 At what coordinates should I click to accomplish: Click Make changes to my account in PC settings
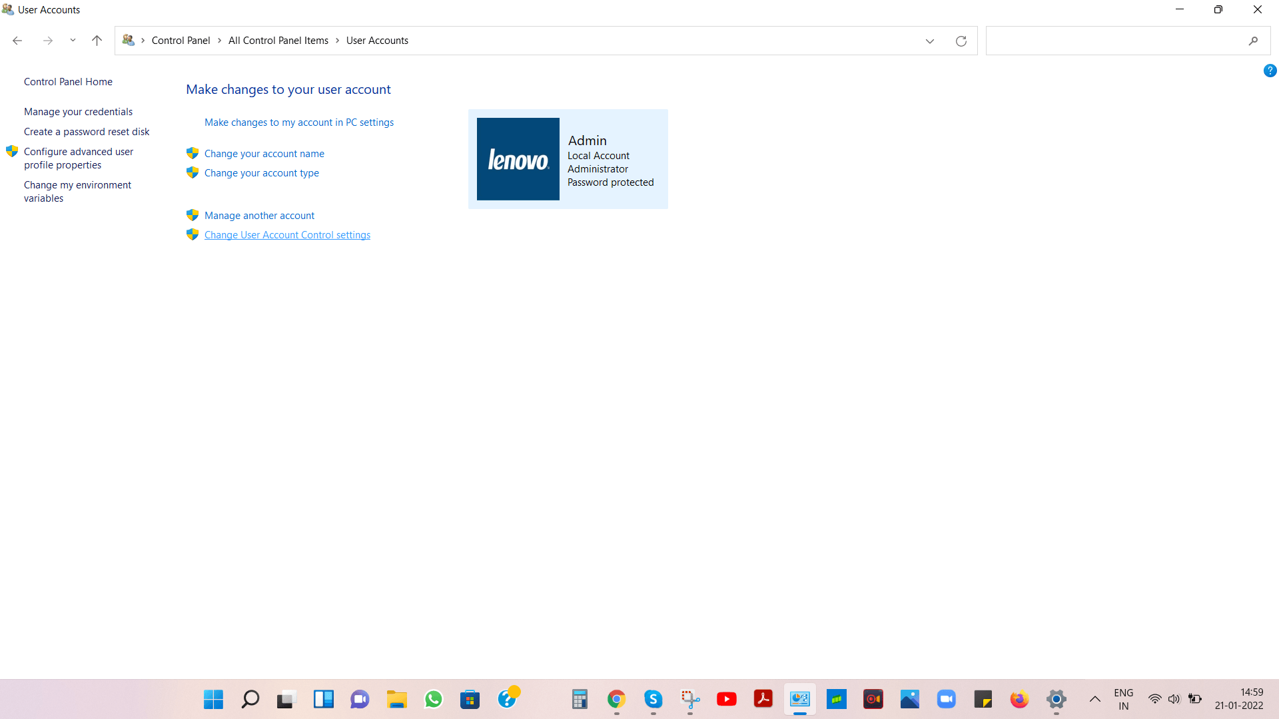pyautogui.click(x=298, y=122)
